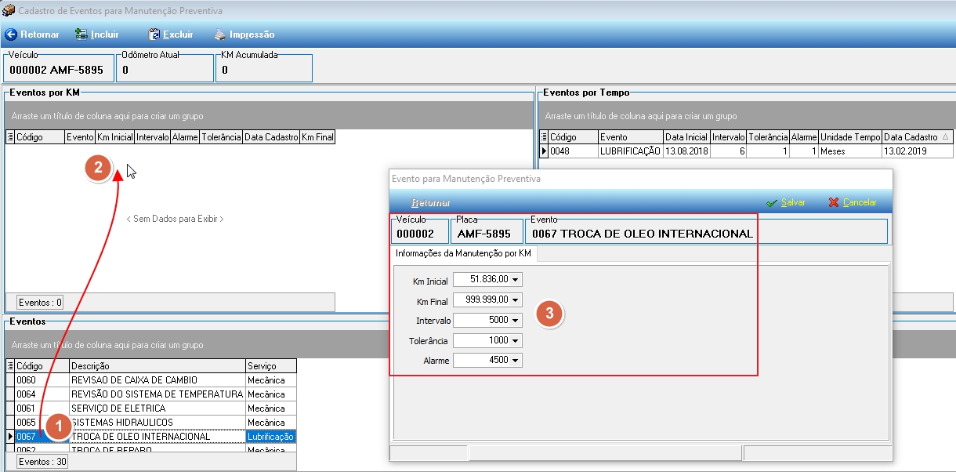Open the Alarme dropdown arrow
The width and height of the screenshot is (956, 472).
516,361
